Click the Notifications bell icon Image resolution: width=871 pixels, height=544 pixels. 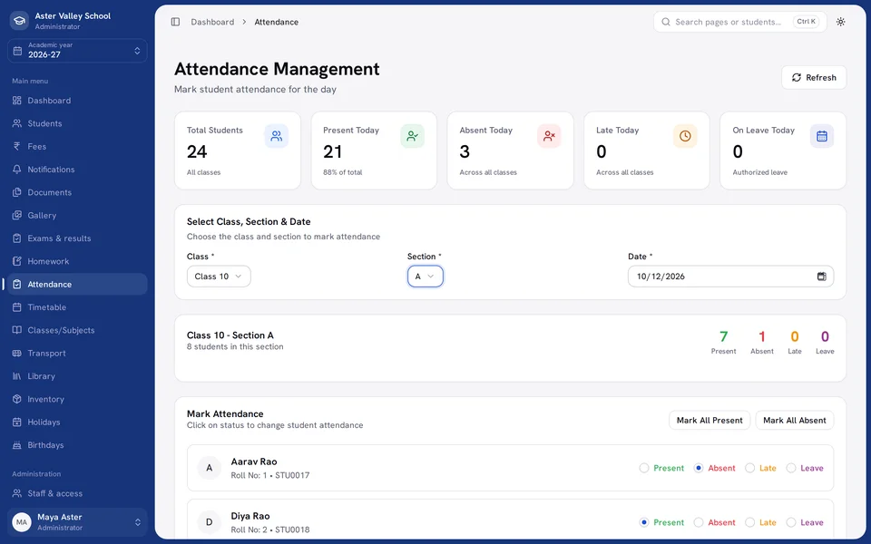click(x=17, y=170)
